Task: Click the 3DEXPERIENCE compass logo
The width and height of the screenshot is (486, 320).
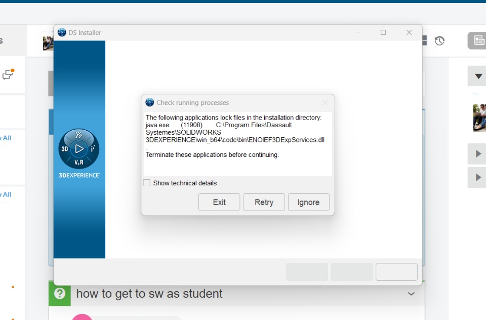Action: [79, 149]
